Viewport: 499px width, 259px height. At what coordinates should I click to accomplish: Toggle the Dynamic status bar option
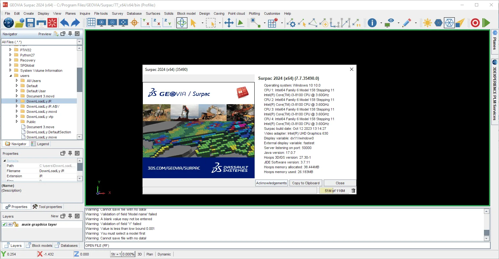pos(164,254)
